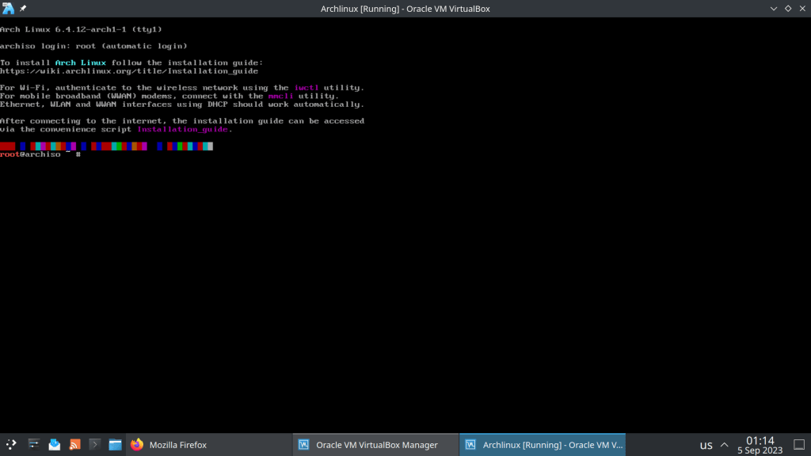Open the RSS feed reader icon

pos(75,445)
